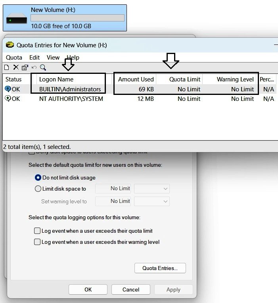278x303 pixels.
Task: Click the Find magnifier toolbar icon
Action: [x=43, y=68]
